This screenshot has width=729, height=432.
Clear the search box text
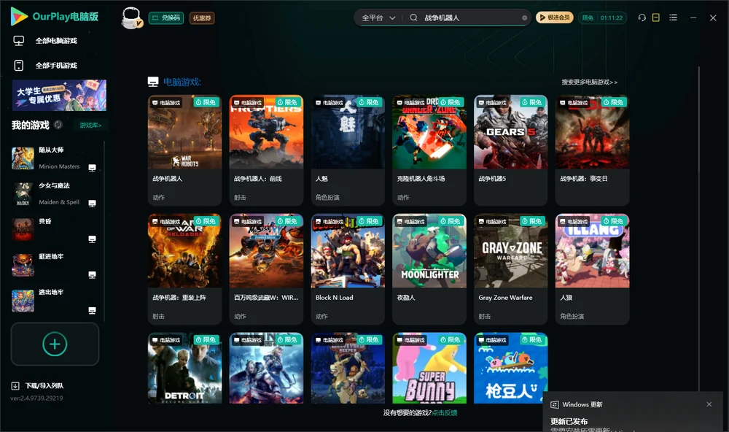pos(524,18)
